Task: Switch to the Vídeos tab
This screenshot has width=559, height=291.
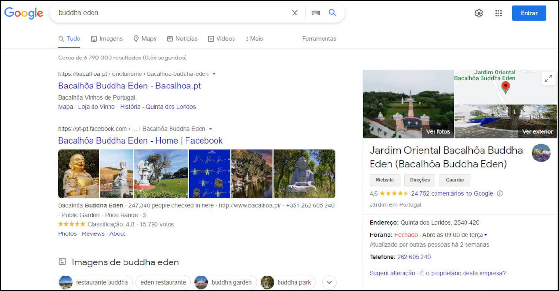Action: tap(221, 39)
